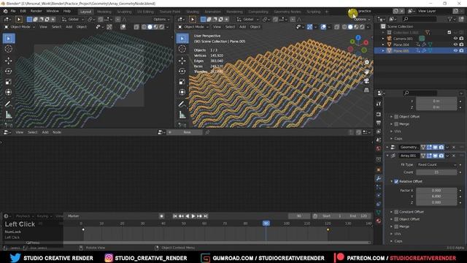Play the animation forward
Screen dimensions: 467x263
pyautogui.click(x=193, y=216)
